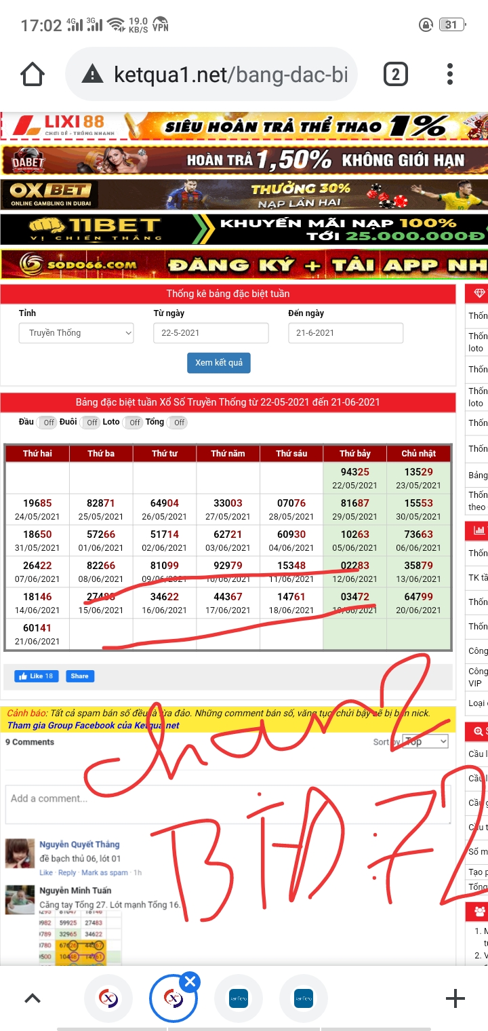
Task: Expand the bottom tab strip chevron
Action: (33, 998)
